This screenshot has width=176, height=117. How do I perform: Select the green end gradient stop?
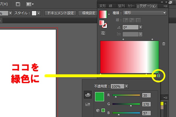click(158, 76)
